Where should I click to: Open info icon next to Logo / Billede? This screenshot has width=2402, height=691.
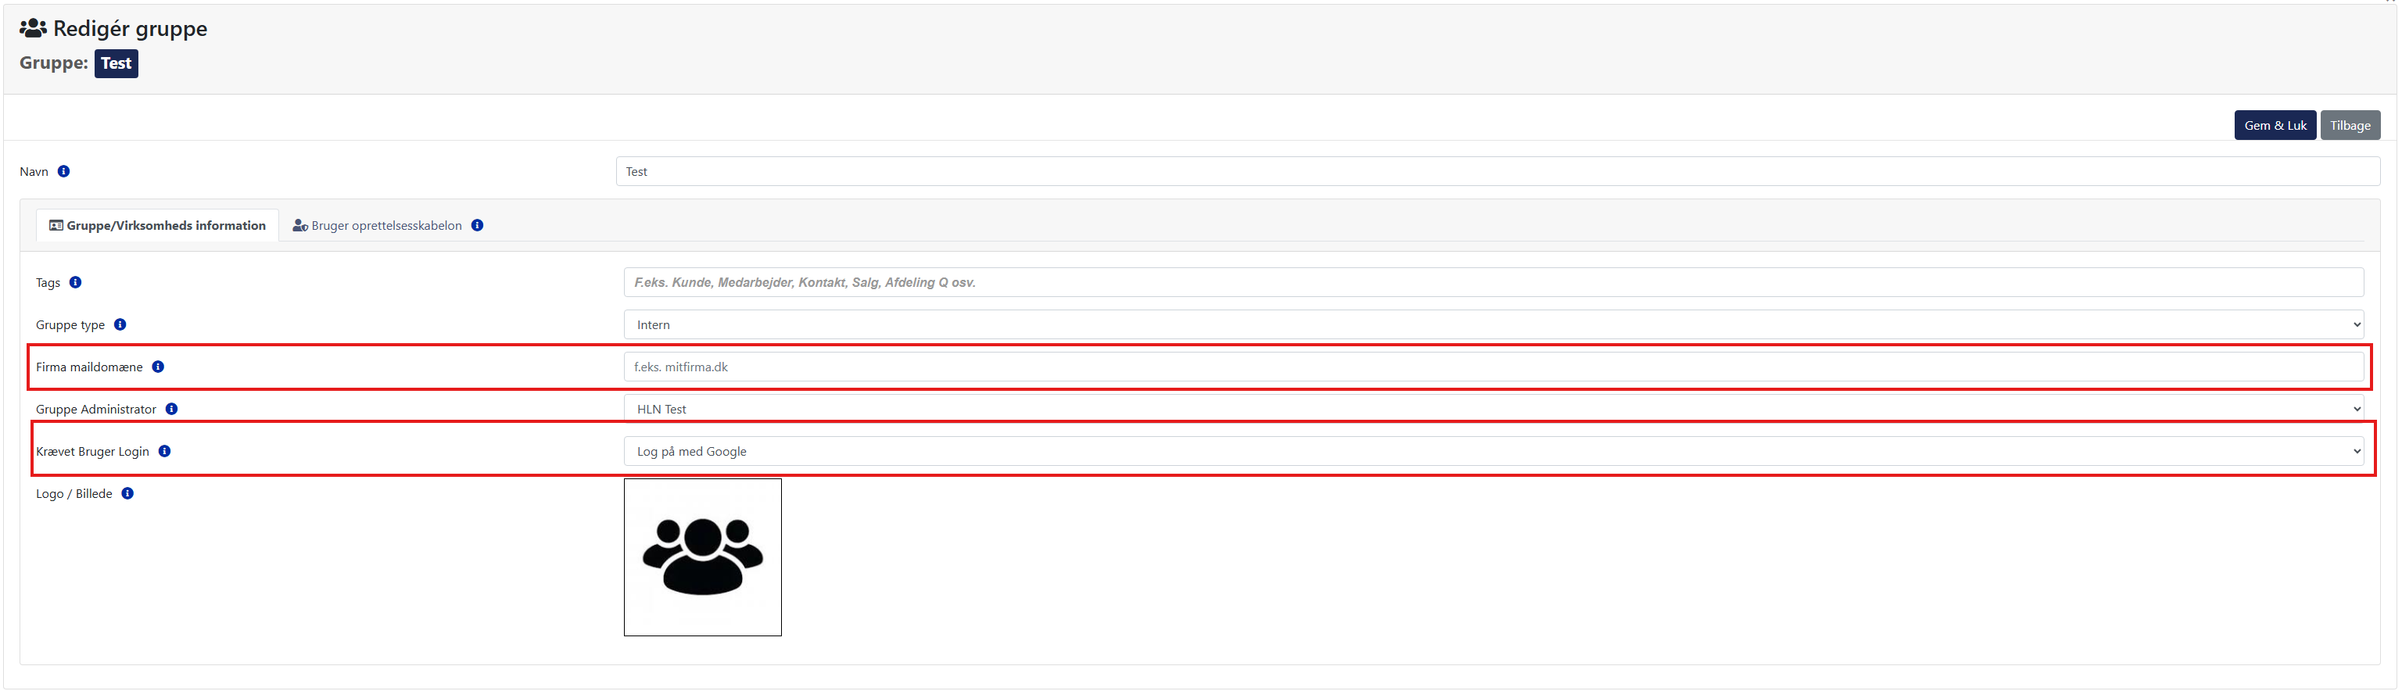point(127,493)
